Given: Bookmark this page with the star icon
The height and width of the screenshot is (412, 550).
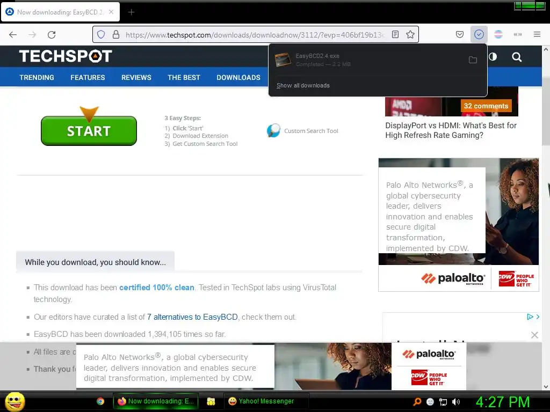Looking at the screenshot, I should coord(410,34).
